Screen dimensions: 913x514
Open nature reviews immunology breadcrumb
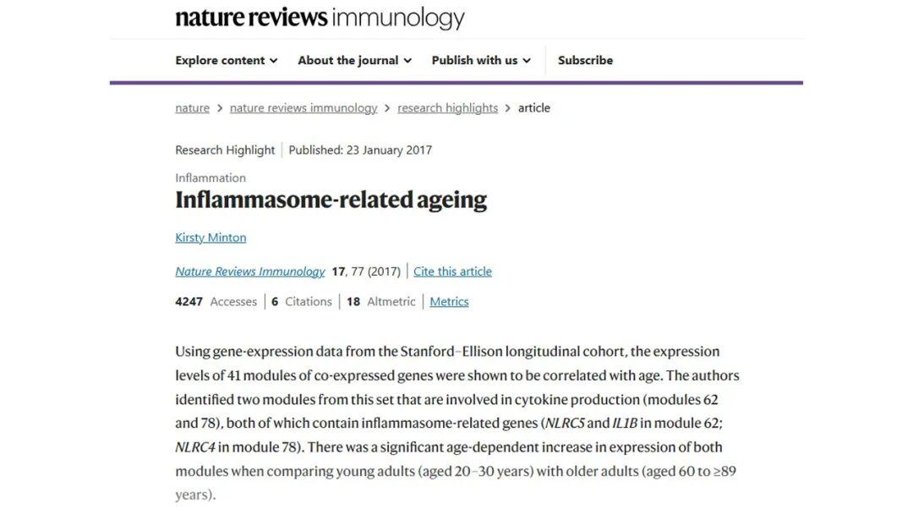(303, 108)
